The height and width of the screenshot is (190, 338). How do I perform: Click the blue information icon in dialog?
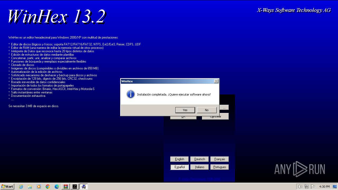(131, 94)
